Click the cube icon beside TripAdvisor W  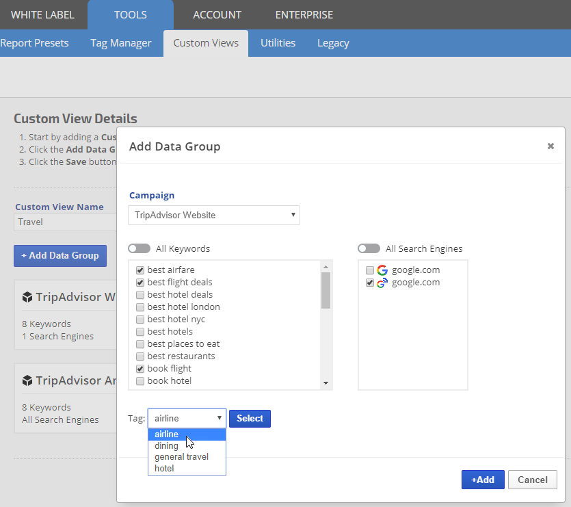pos(27,298)
